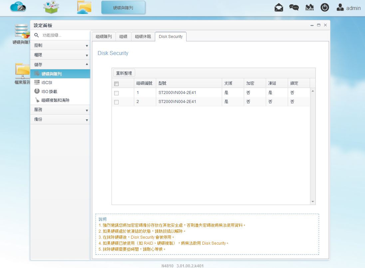
Task: Click the iSCSI server icon in sidebar
Action: point(37,82)
